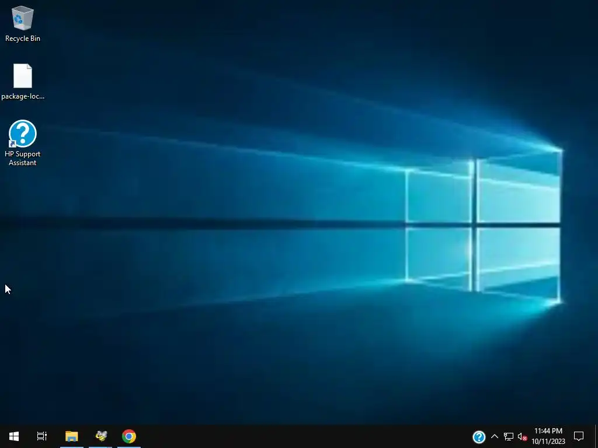This screenshot has width=598, height=448.
Task: Open the bee application on the taskbar
Action: click(100, 436)
